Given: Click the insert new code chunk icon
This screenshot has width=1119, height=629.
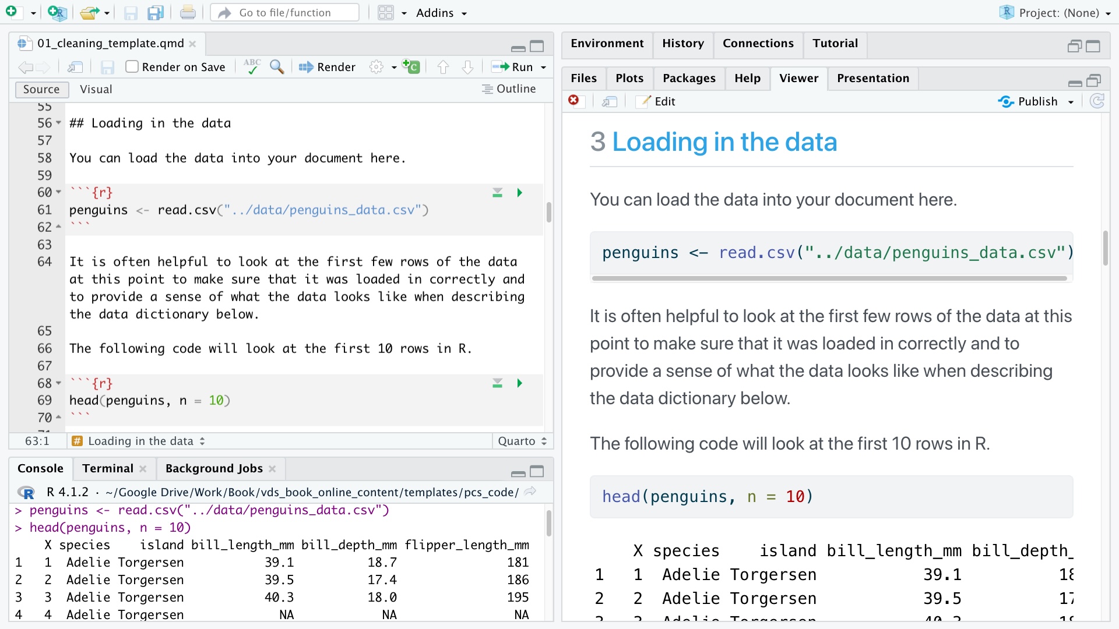Looking at the screenshot, I should tap(411, 67).
